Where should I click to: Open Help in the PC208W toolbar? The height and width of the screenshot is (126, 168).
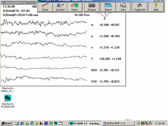pos(156,7)
